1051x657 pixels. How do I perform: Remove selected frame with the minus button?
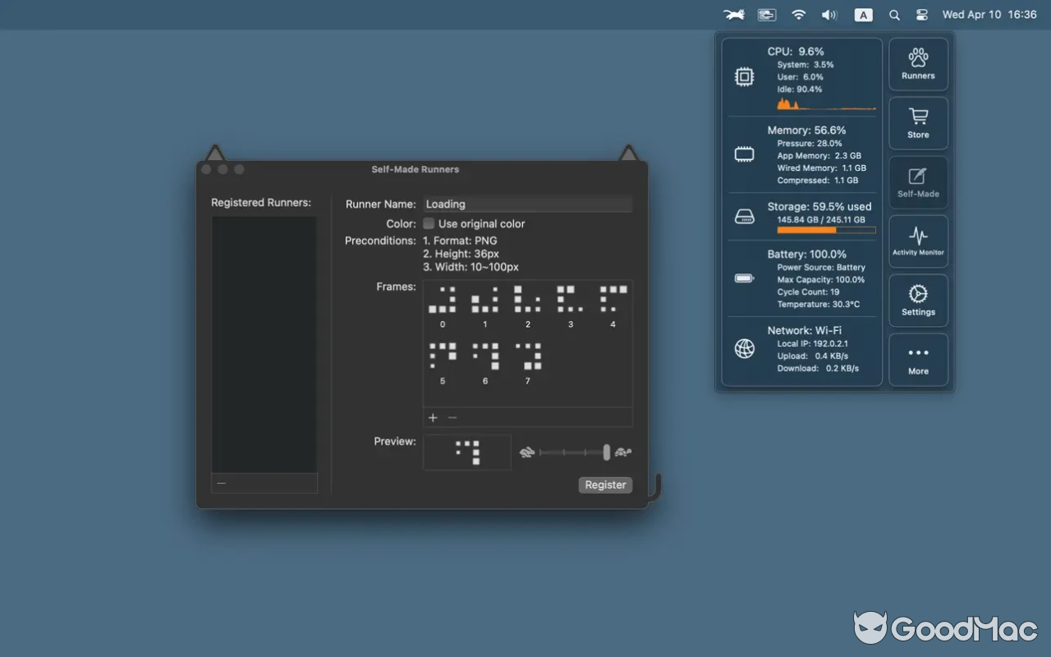pos(452,417)
